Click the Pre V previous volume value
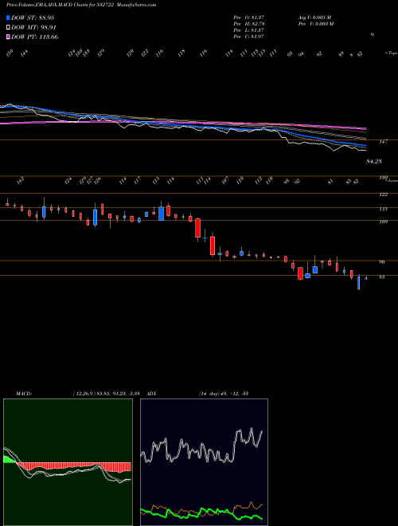This screenshot has width=398, height=526. click(x=317, y=24)
